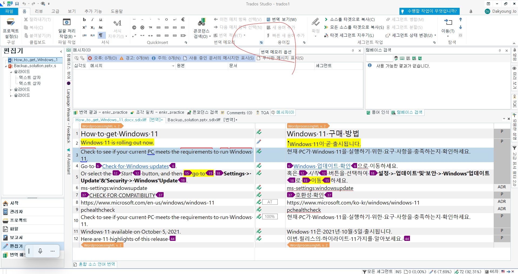
Task: Switch to the 보기 (View) ribbon tab
Action: (x=72, y=11)
